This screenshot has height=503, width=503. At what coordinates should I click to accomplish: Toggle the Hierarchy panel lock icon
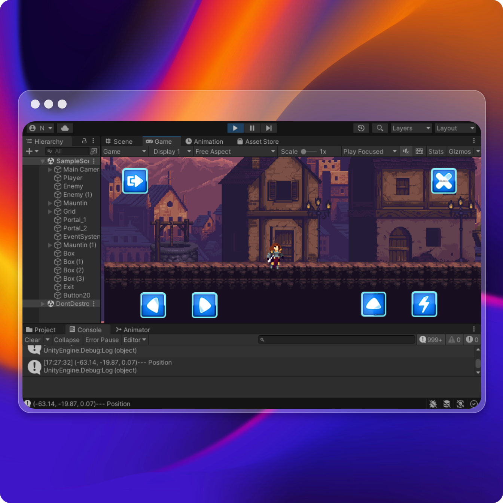[84, 141]
